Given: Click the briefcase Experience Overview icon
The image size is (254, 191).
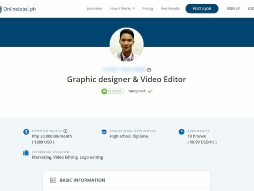Looking at the screenshot, I should point(26,153).
